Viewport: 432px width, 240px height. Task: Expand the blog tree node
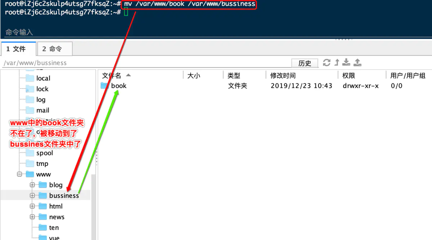[x=32, y=185]
